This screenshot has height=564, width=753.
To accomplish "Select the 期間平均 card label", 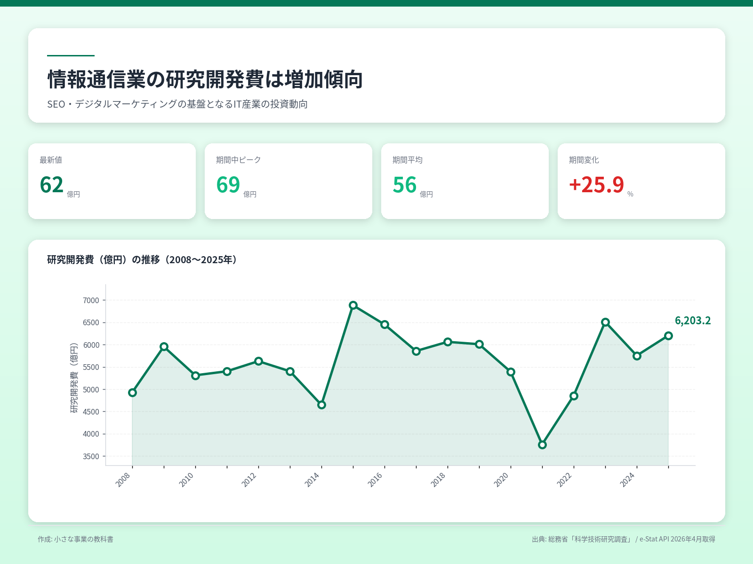I will pyautogui.click(x=408, y=160).
